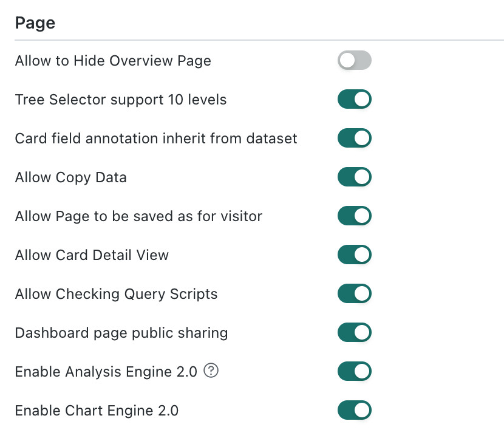Click the 'Dashboard page public sharing' label
Screen dimensions: 504x441
(x=121, y=333)
